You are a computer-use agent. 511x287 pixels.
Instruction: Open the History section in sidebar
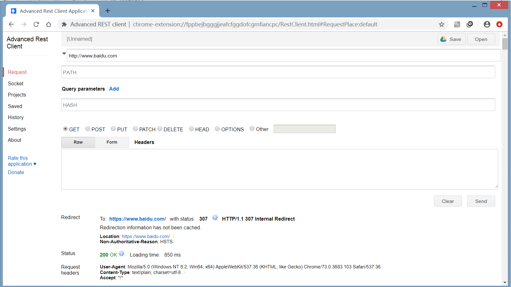(16, 117)
